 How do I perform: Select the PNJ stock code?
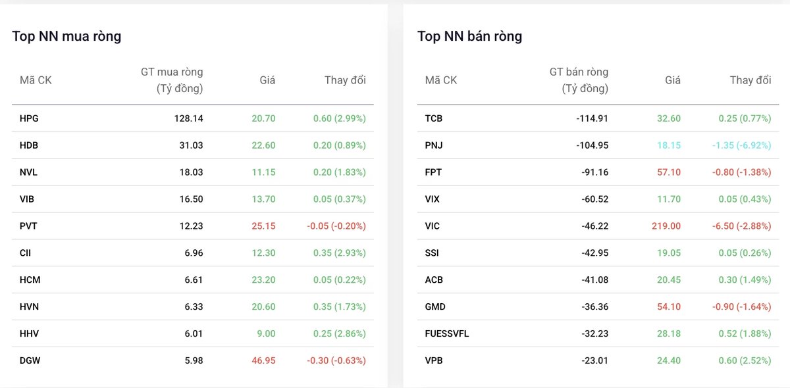[434, 145]
